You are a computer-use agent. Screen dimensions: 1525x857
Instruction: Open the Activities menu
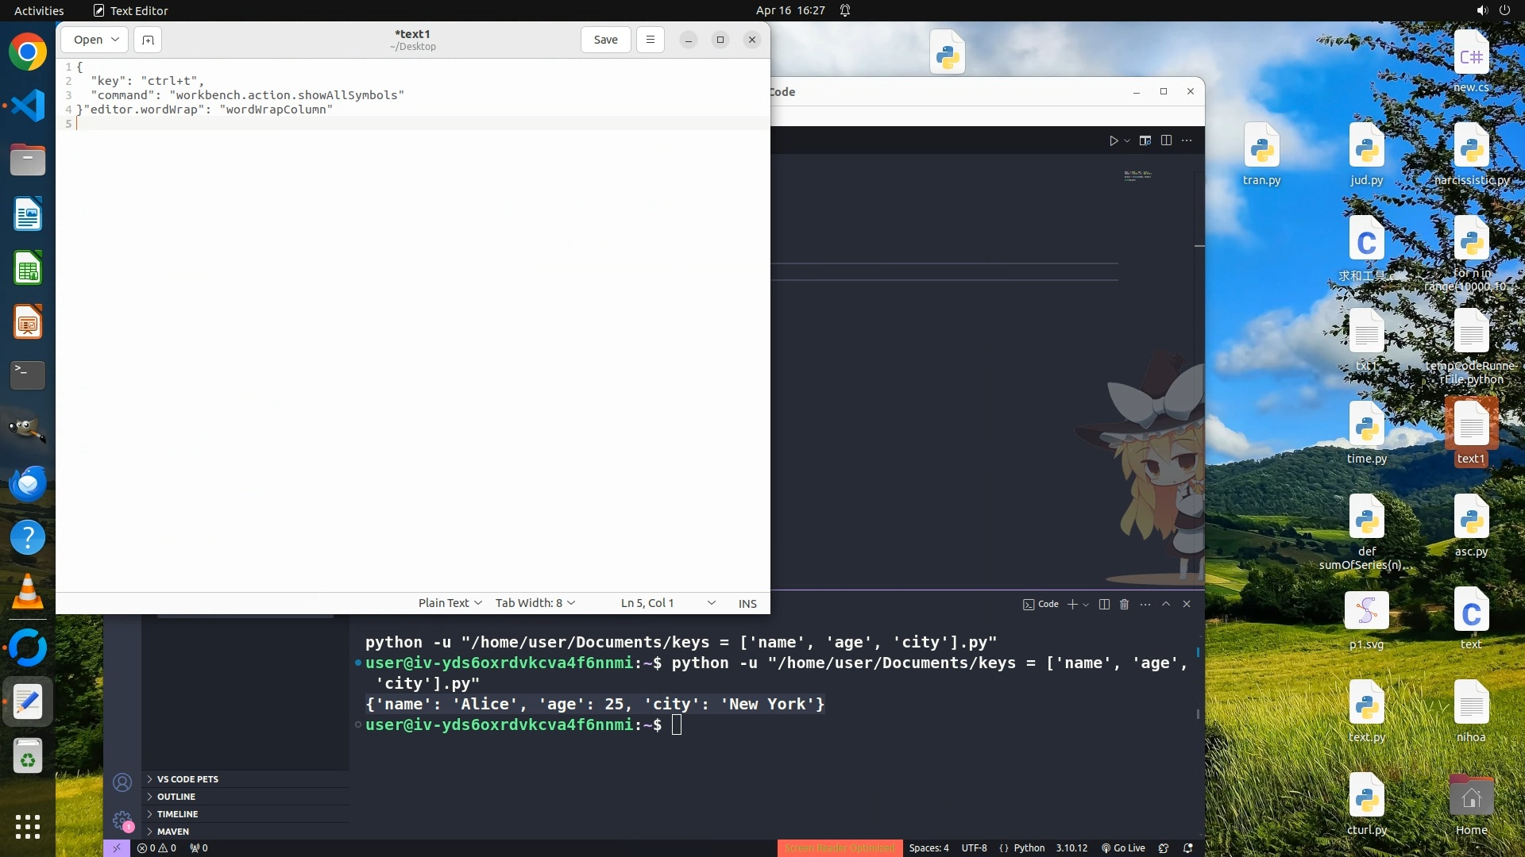tap(39, 10)
